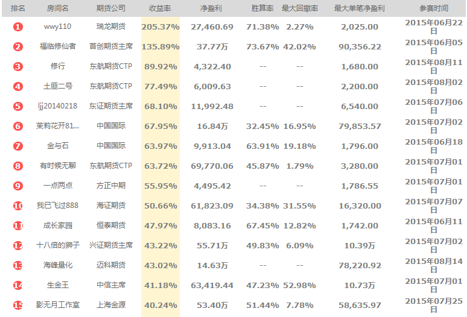Click the 89.92% return rate value
This screenshot has width=467, height=317.
pyautogui.click(x=161, y=67)
